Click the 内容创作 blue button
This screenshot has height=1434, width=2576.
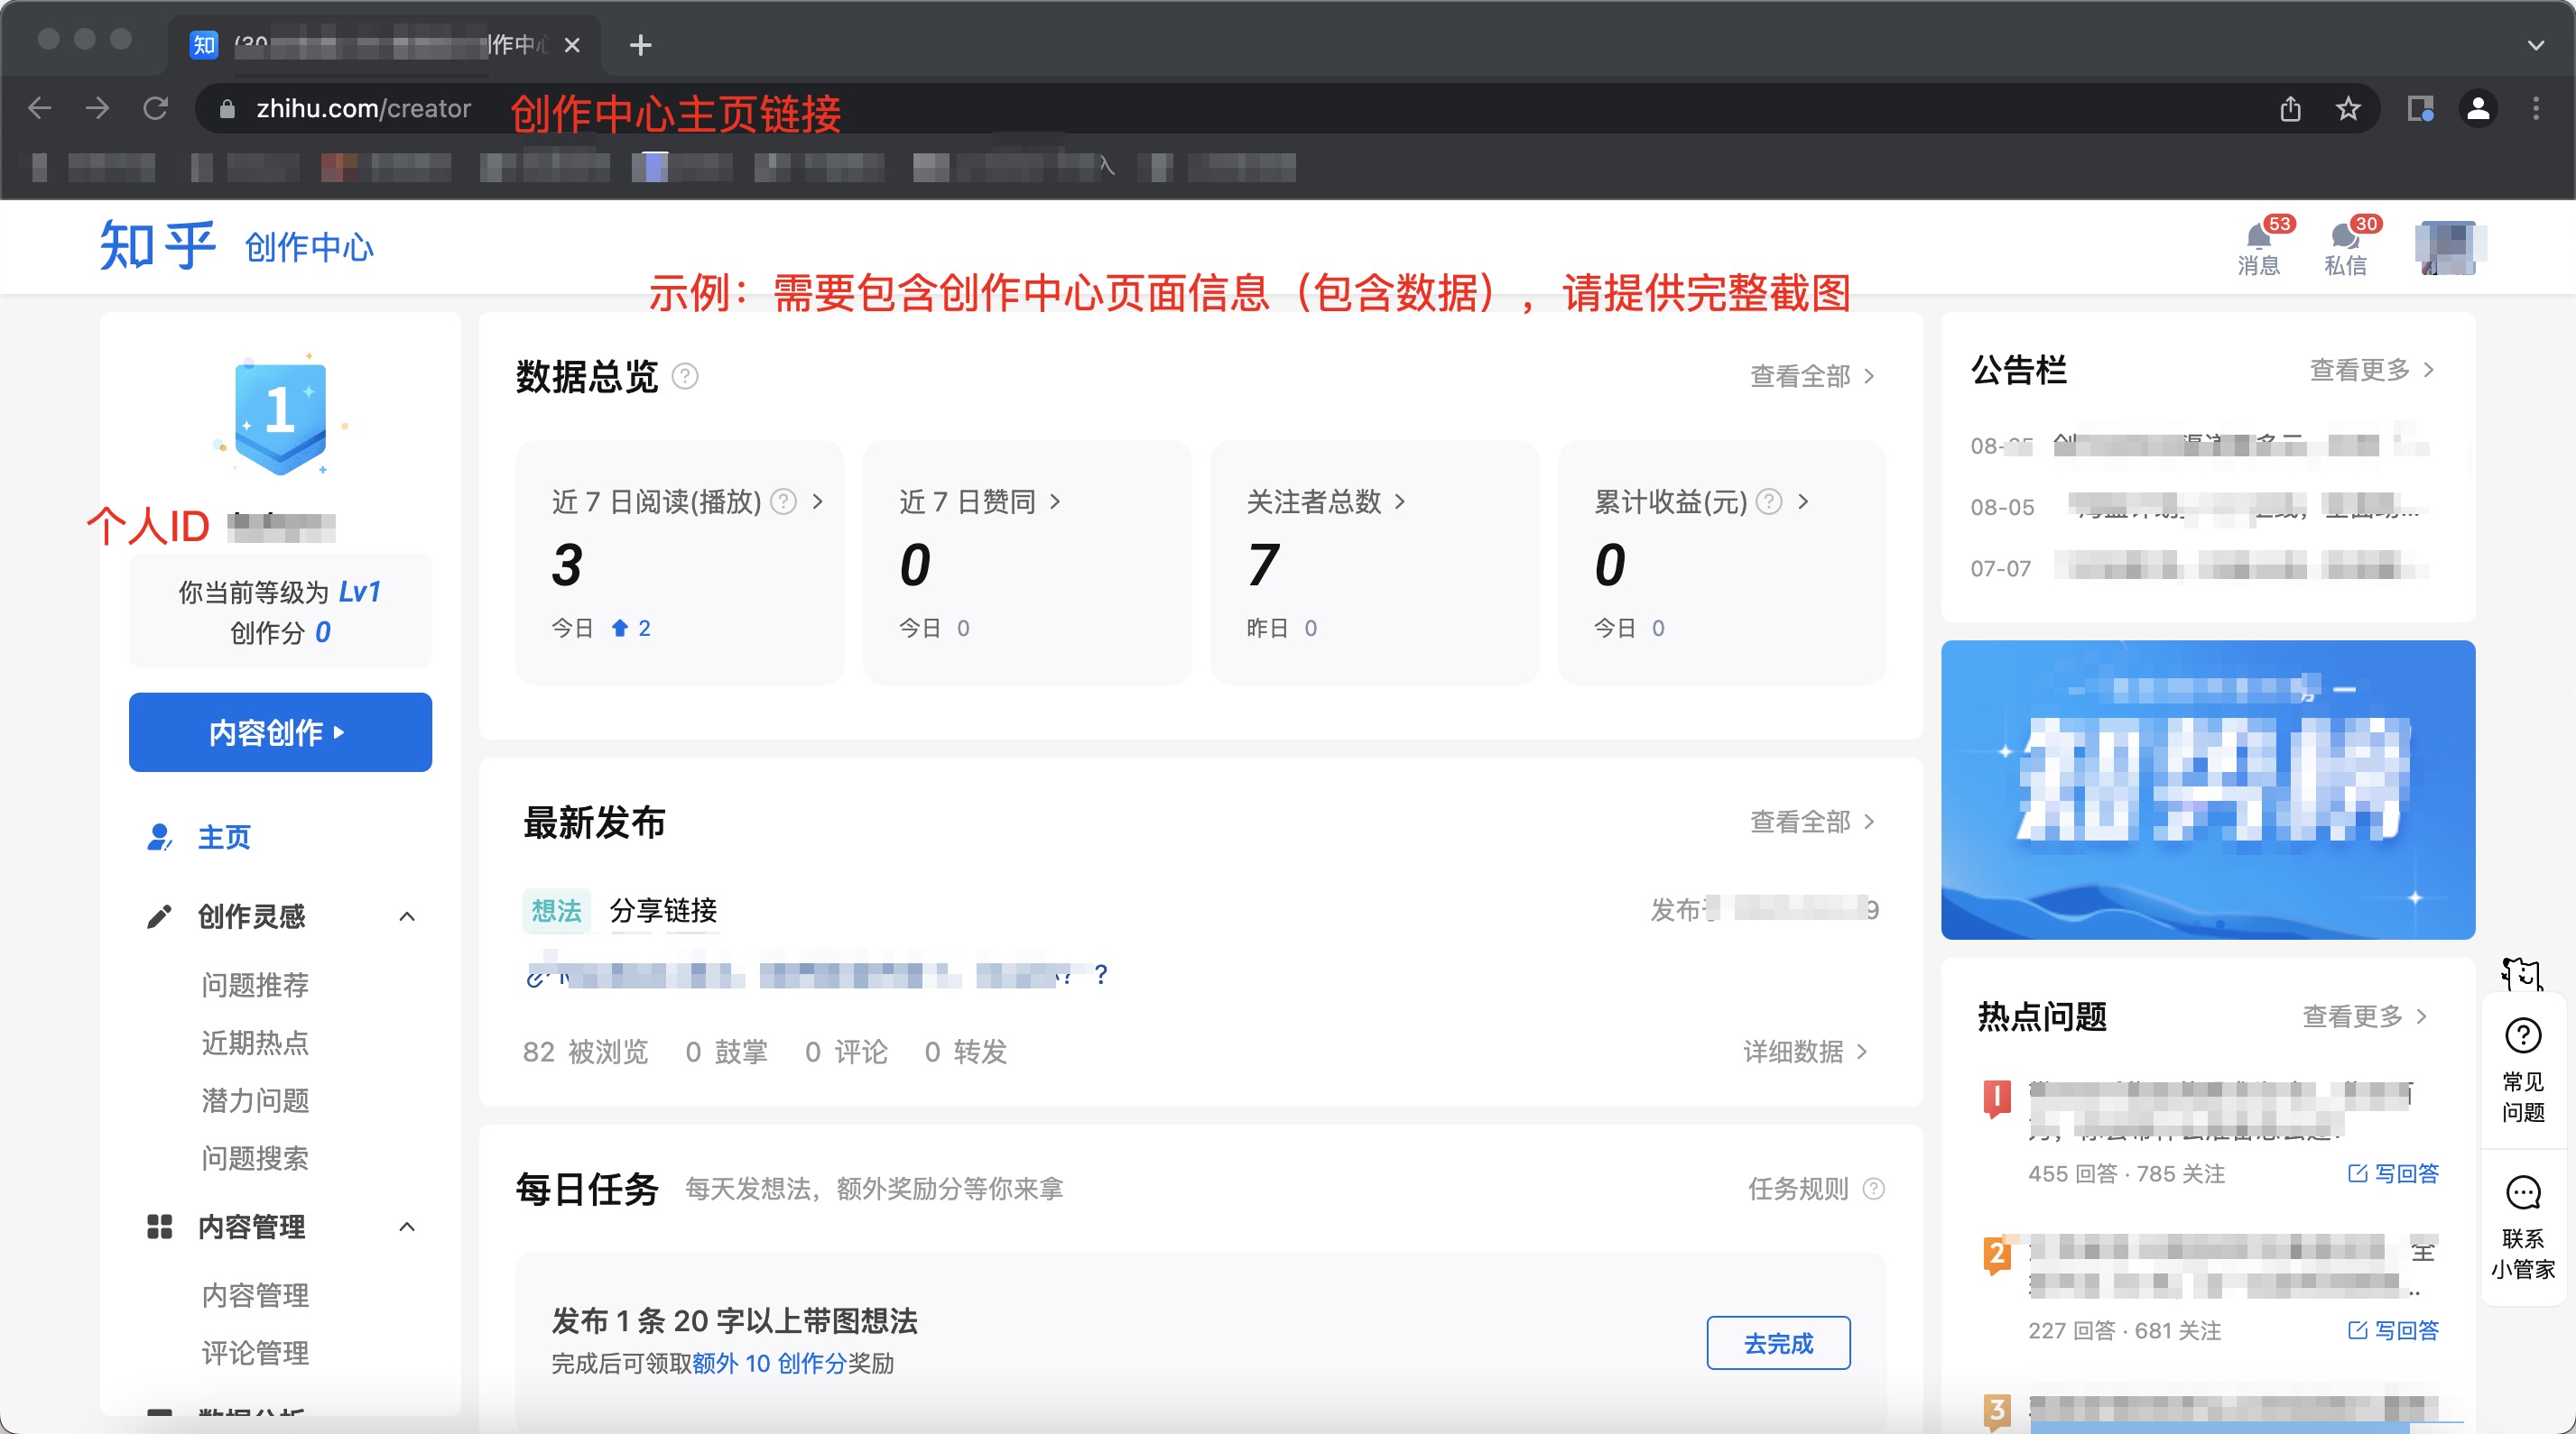coord(280,732)
